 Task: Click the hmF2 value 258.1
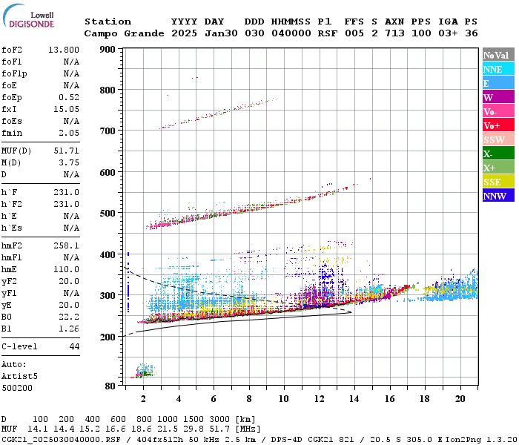(x=66, y=245)
